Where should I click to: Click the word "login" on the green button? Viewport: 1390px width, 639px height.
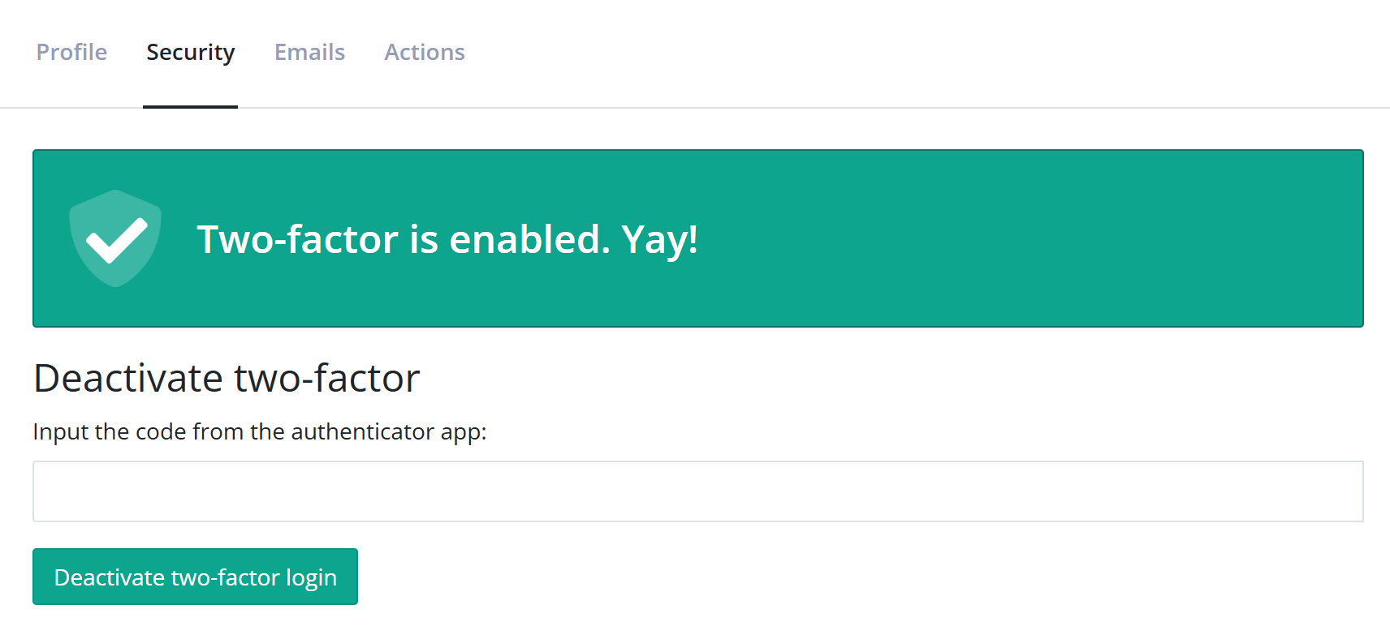311,577
